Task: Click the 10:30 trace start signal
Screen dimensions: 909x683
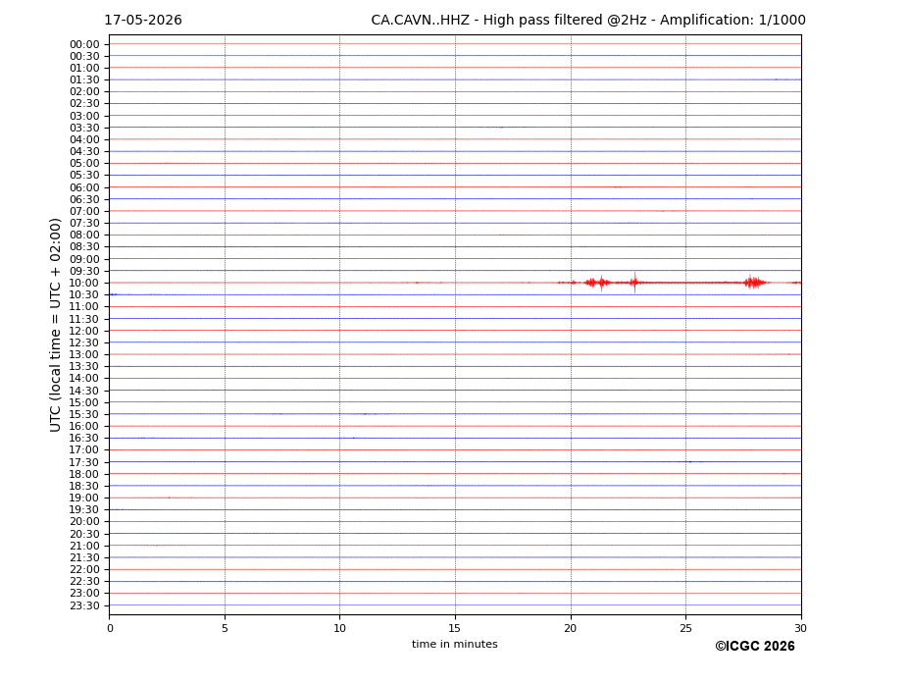Action: point(114,294)
